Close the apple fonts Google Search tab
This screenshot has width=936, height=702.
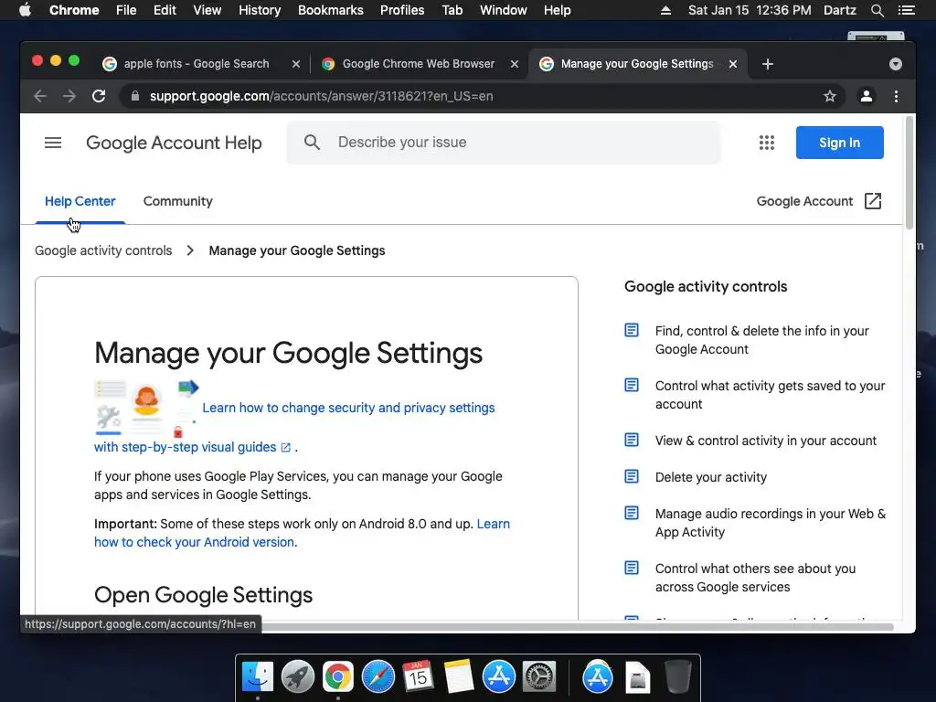295,64
